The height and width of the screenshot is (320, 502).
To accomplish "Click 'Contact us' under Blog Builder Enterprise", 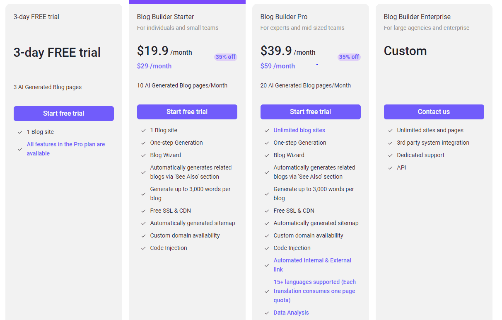I will tap(434, 112).
